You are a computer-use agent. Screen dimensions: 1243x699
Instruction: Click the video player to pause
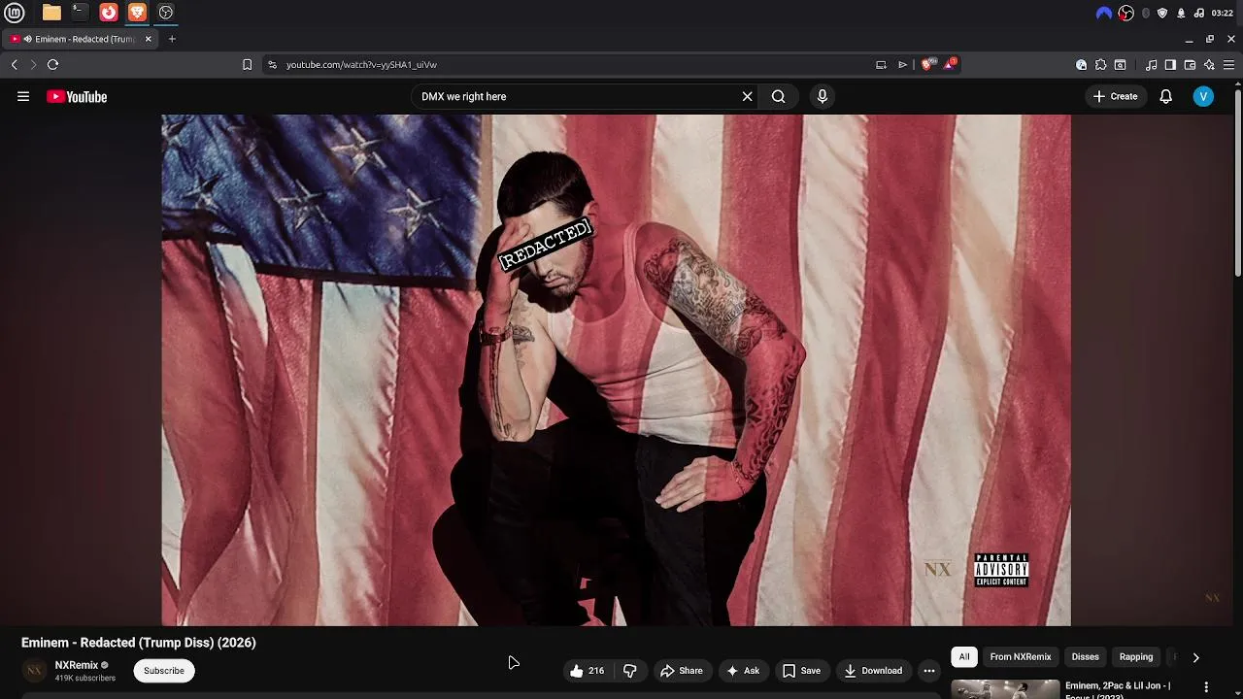(616, 370)
